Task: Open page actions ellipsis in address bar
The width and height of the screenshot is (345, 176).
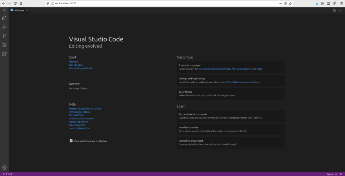Action: click(280, 4)
